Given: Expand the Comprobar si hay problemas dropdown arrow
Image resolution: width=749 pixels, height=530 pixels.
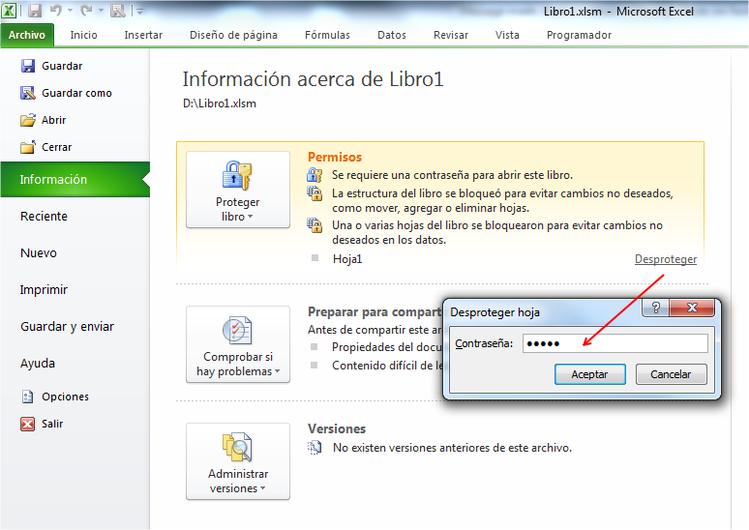Looking at the screenshot, I should (x=277, y=371).
